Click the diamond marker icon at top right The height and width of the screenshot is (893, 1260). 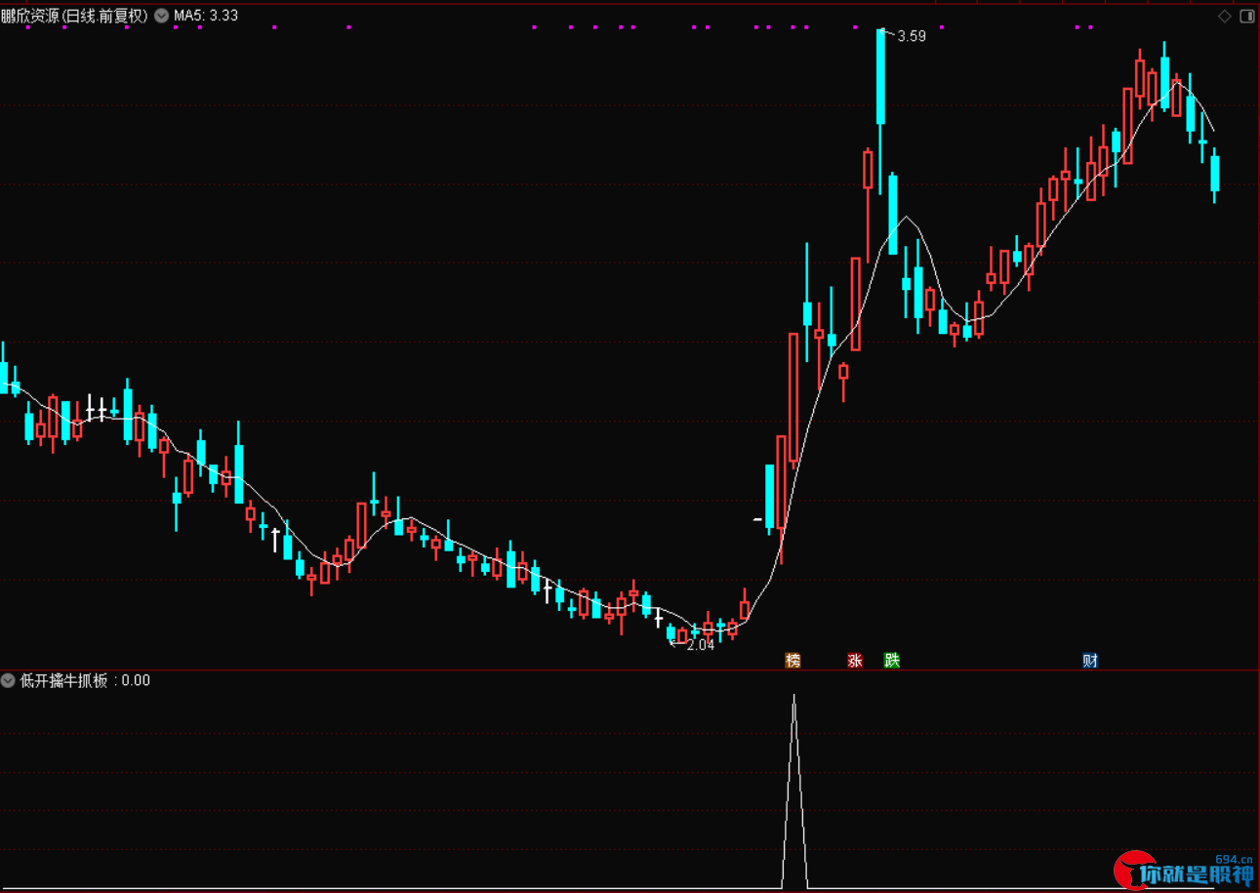point(1224,16)
